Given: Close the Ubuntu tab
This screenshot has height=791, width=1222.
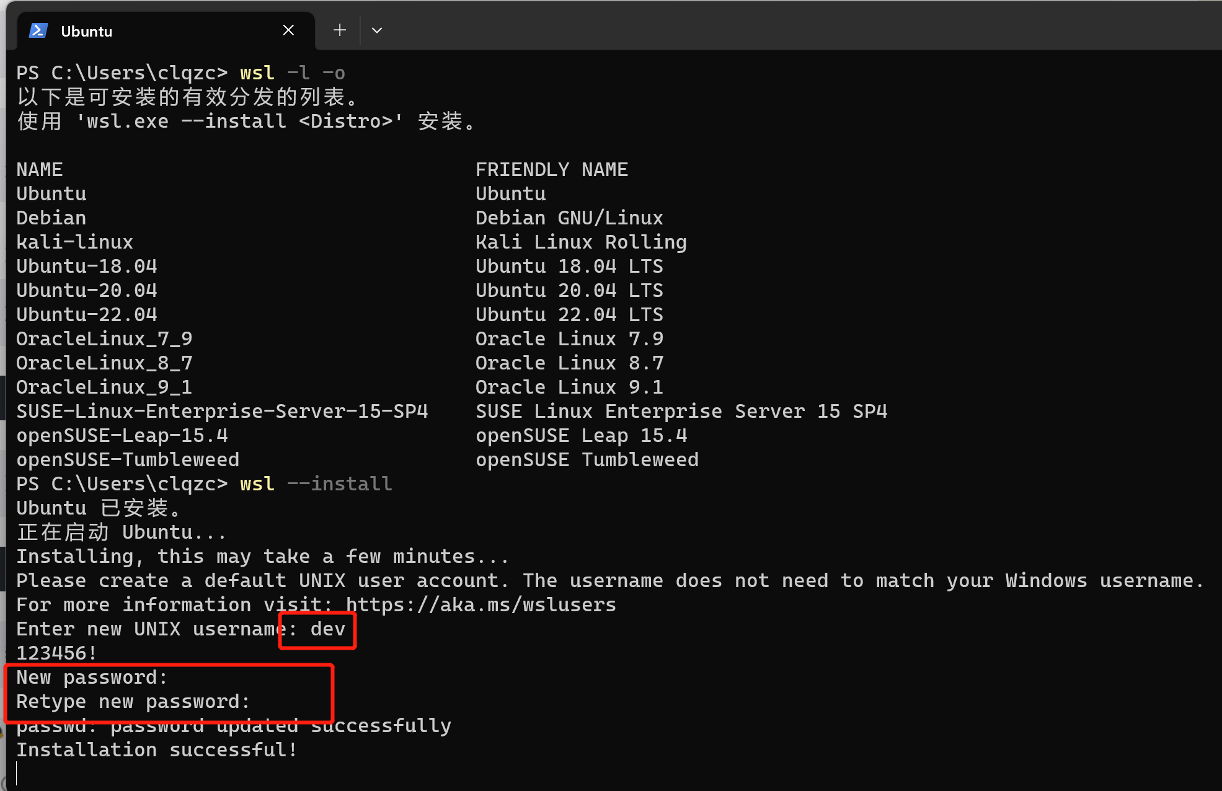Looking at the screenshot, I should pyautogui.click(x=288, y=30).
